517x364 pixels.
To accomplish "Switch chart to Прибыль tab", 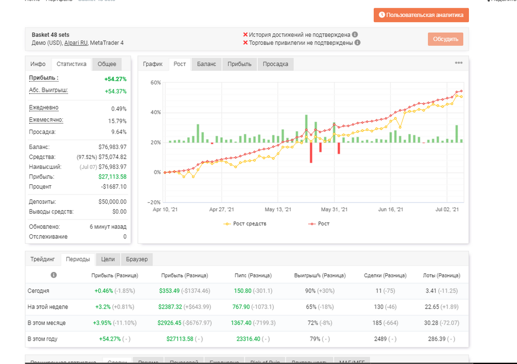I will [239, 64].
